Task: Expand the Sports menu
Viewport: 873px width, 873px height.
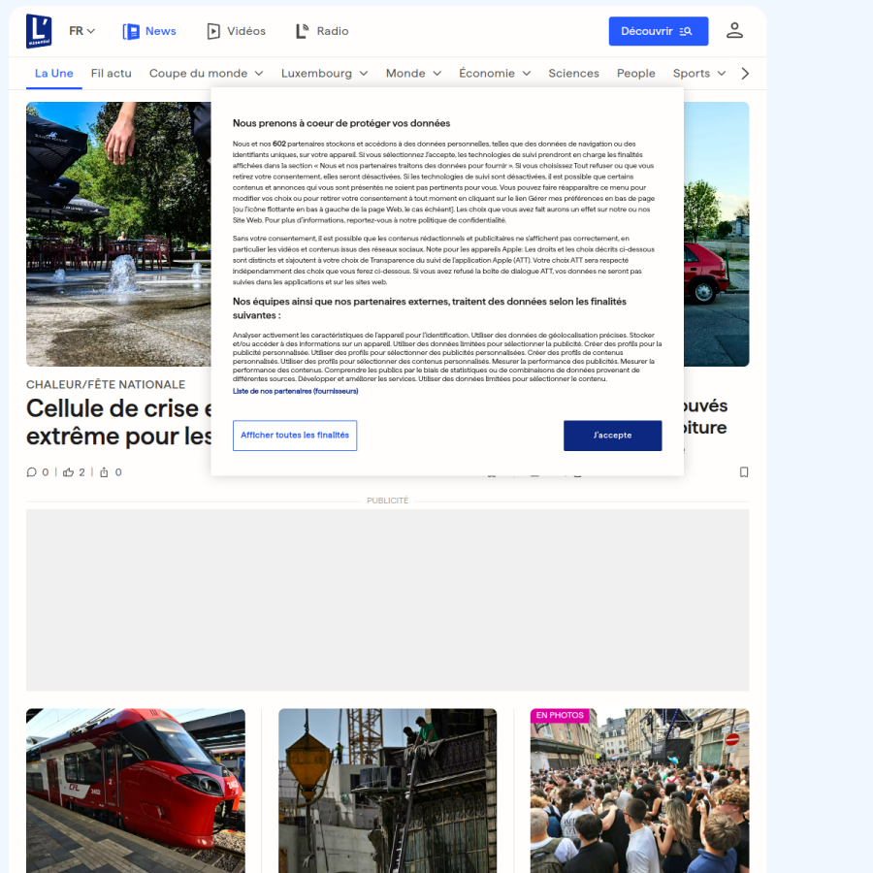Action: coord(699,74)
